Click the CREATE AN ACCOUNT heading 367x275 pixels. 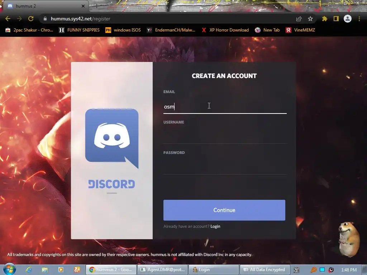click(224, 76)
